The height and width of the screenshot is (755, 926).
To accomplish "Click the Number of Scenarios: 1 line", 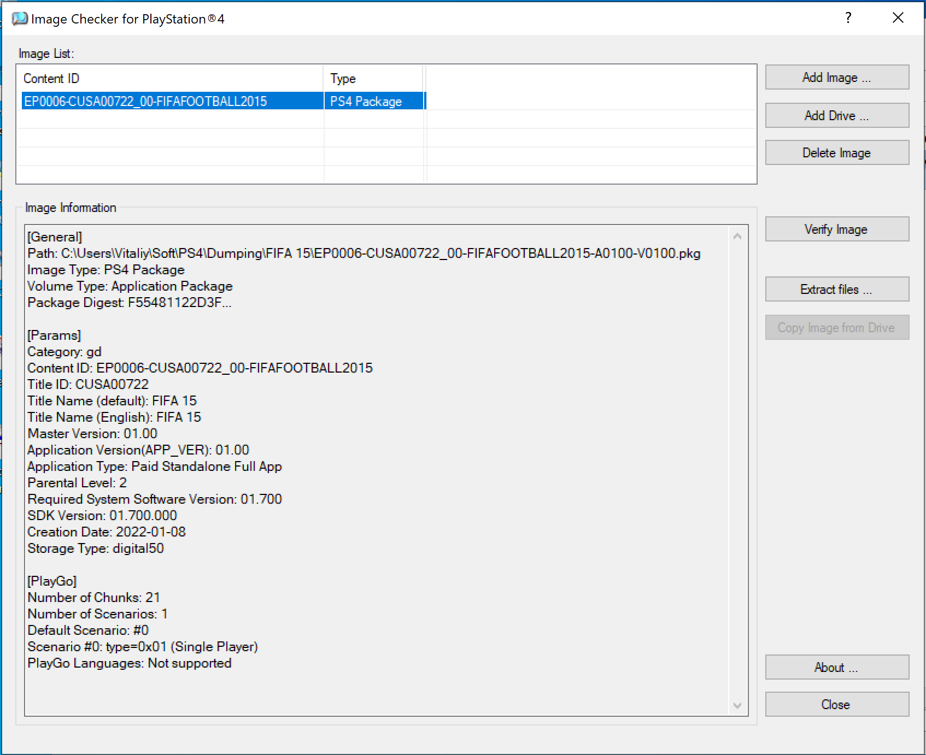I will 97,614.
